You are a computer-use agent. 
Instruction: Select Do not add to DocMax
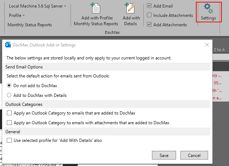[x=9, y=86]
